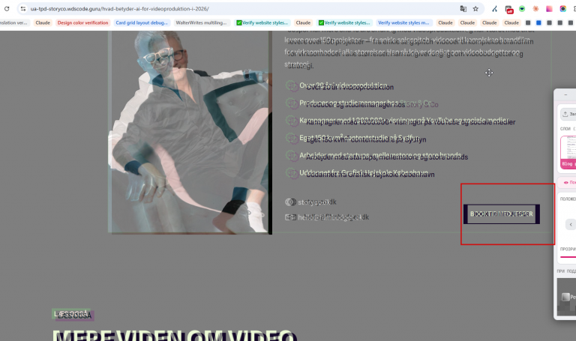Click the blue square bookmark icon
Image resolution: width=576 pixels, height=341 pixels.
pos(538,22)
